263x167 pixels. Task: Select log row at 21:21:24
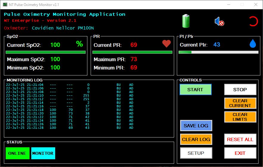coord(69,120)
